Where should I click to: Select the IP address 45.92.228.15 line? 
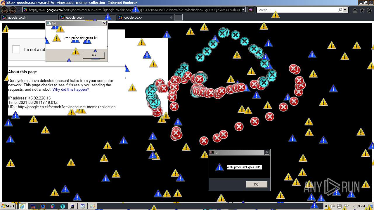[x=29, y=98]
